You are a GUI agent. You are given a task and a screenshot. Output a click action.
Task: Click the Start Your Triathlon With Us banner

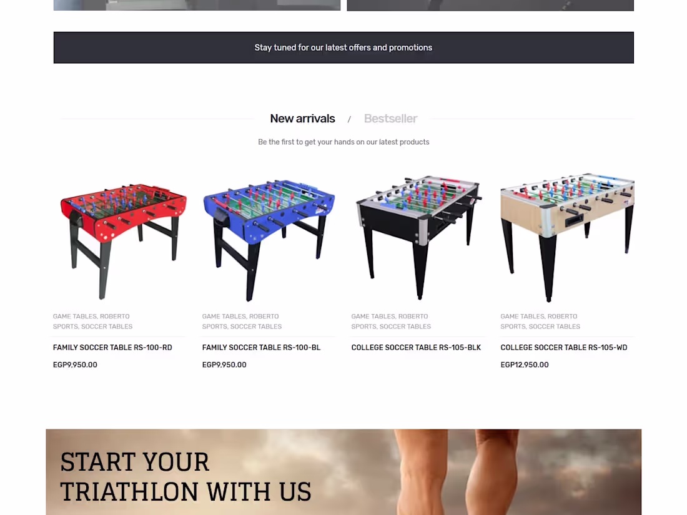(x=343, y=472)
